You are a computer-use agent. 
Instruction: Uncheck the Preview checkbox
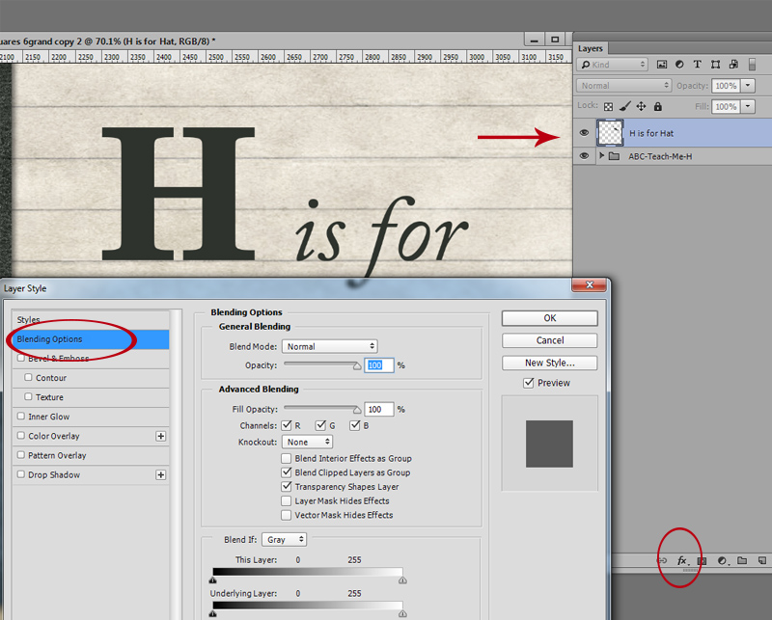pyautogui.click(x=528, y=383)
